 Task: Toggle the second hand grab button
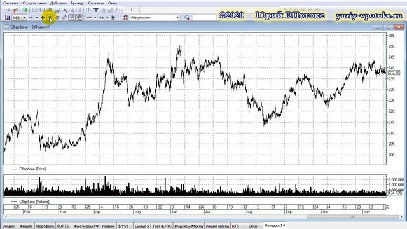pyautogui.click(x=79, y=18)
